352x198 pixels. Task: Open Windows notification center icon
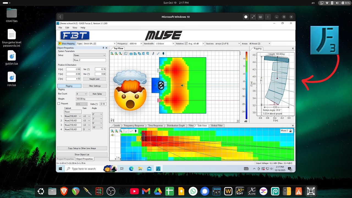[x=290, y=169]
